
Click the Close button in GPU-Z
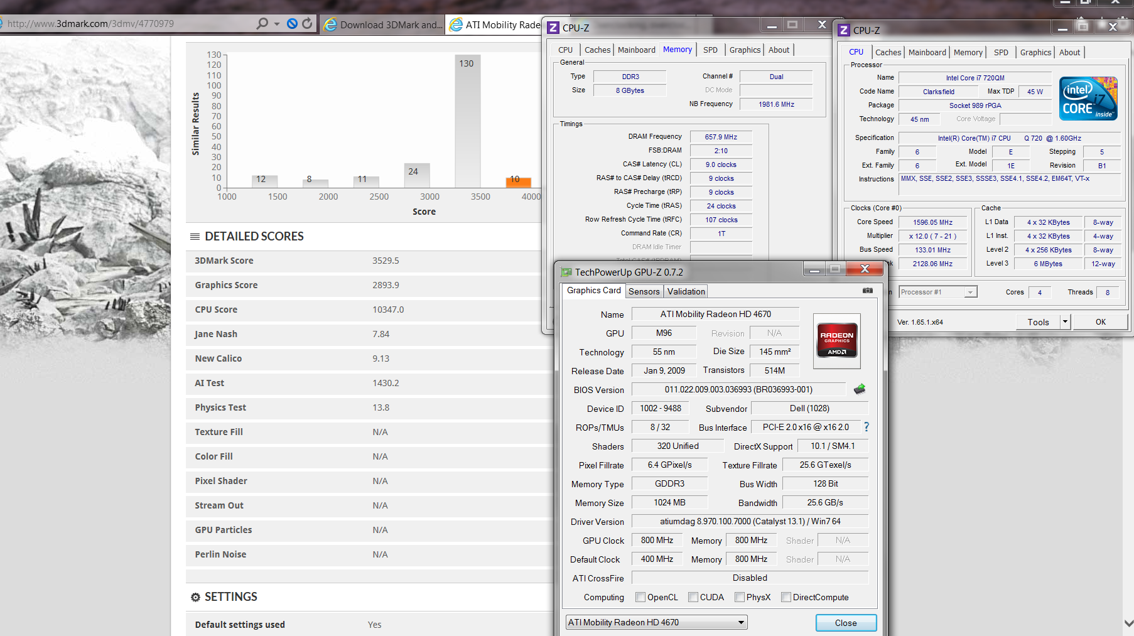tap(846, 623)
